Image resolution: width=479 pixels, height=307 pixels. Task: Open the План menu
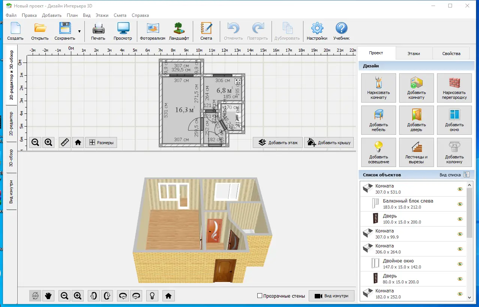point(72,15)
